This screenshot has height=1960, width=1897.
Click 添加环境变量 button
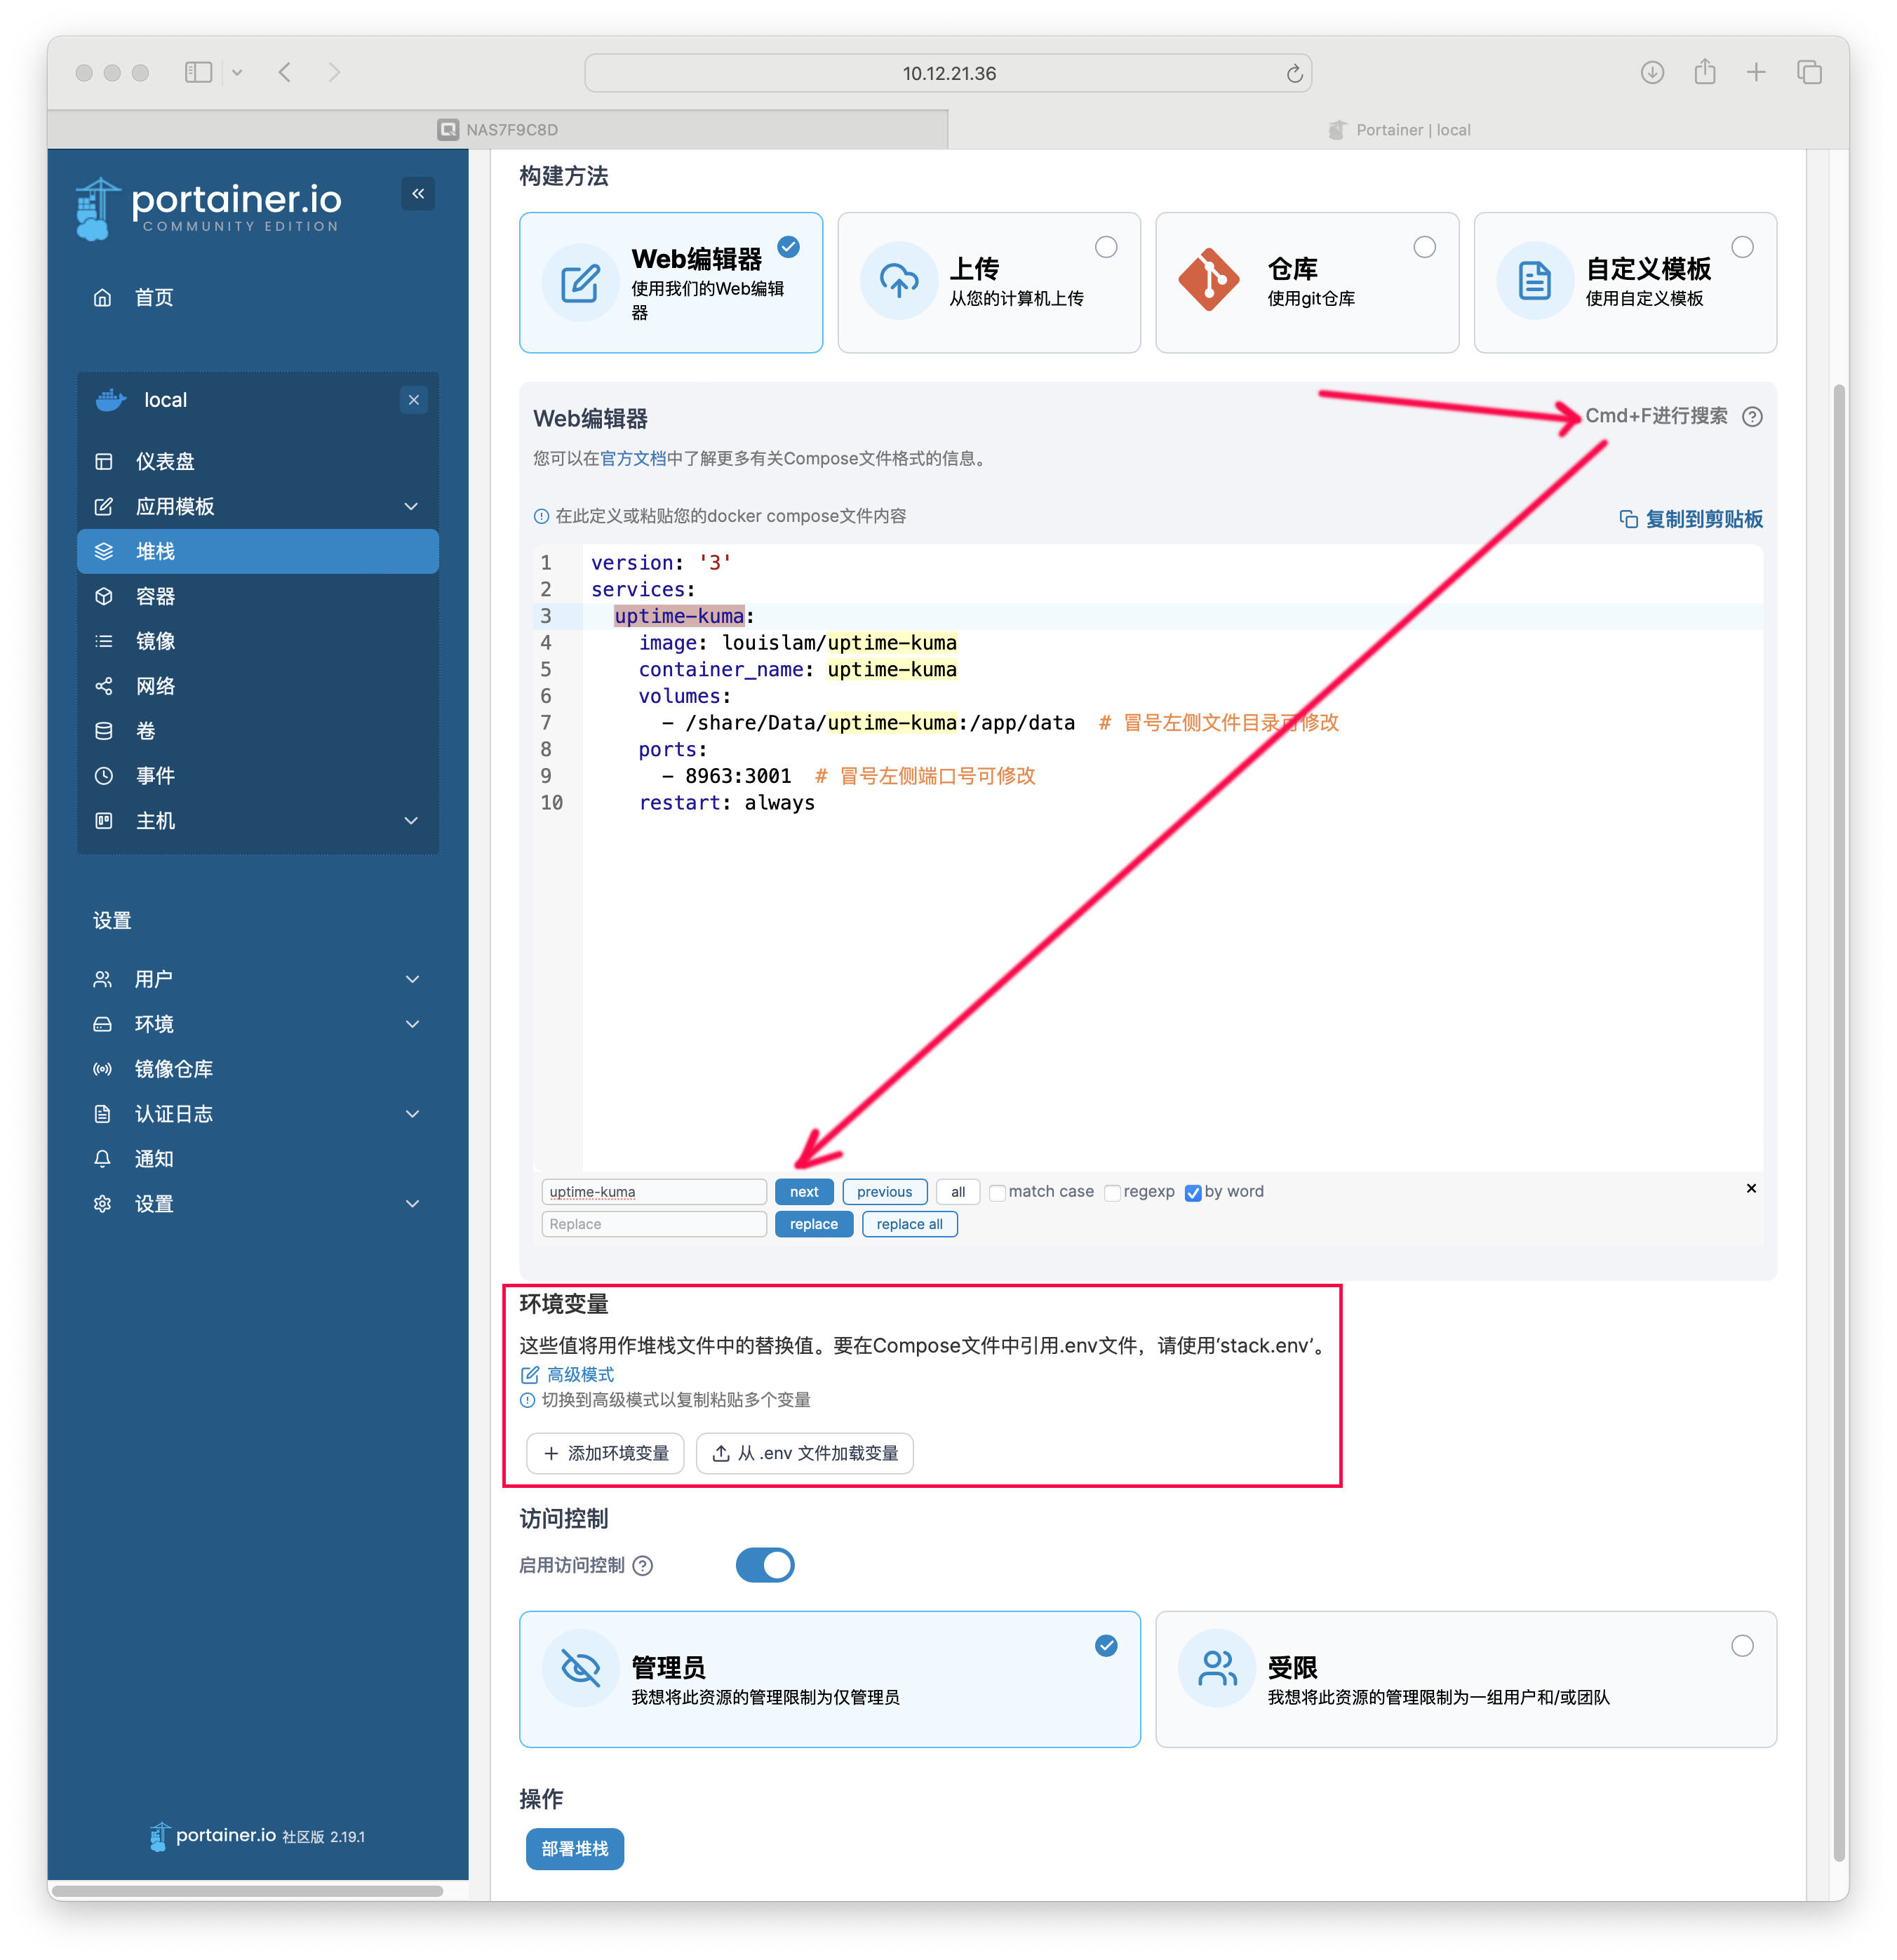(605, 1453)
